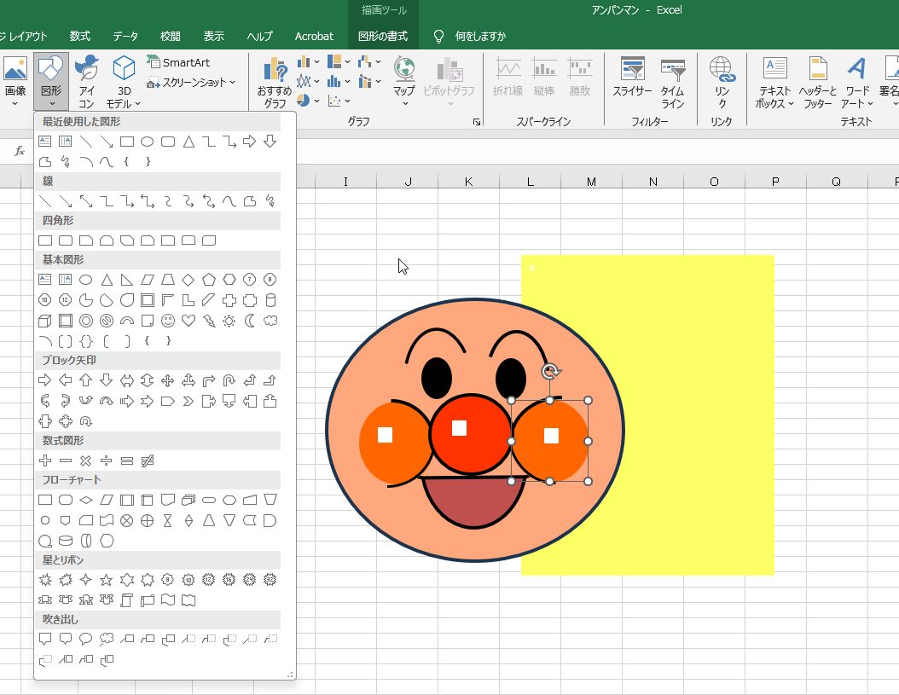Select the cube shape

coord(44,321)
